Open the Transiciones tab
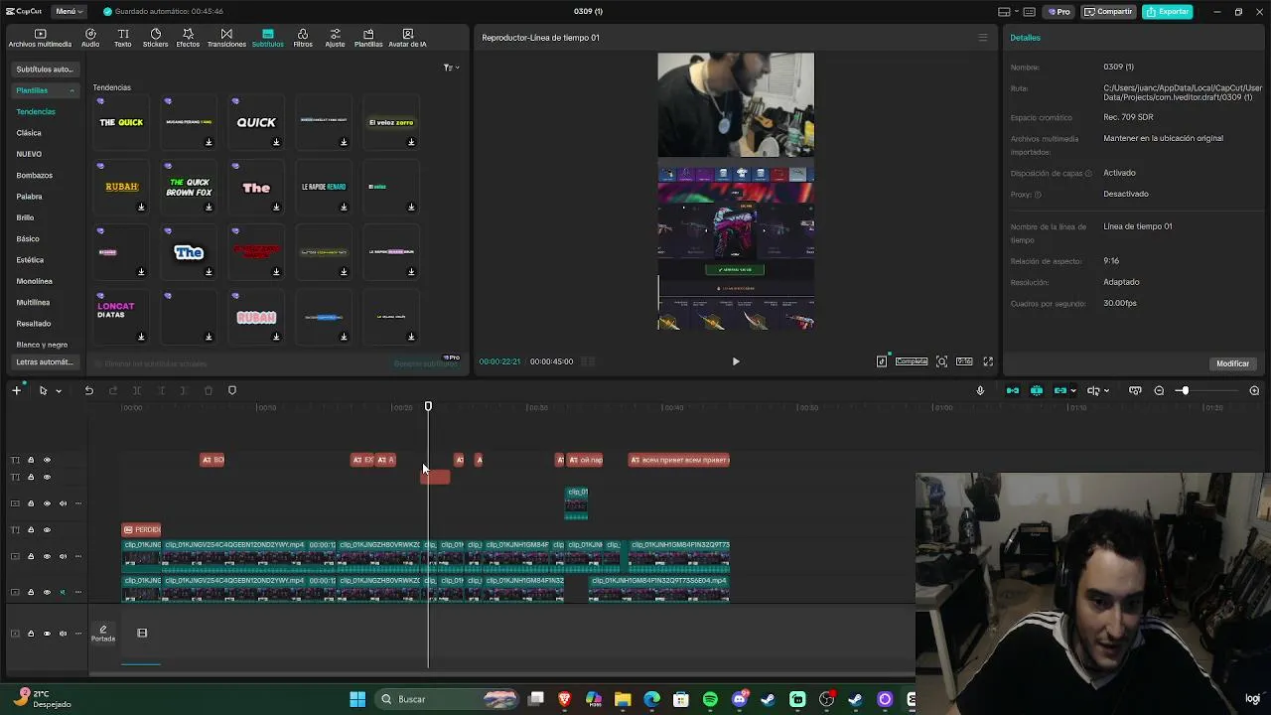 pyautogui.click(x=226, y=39)
